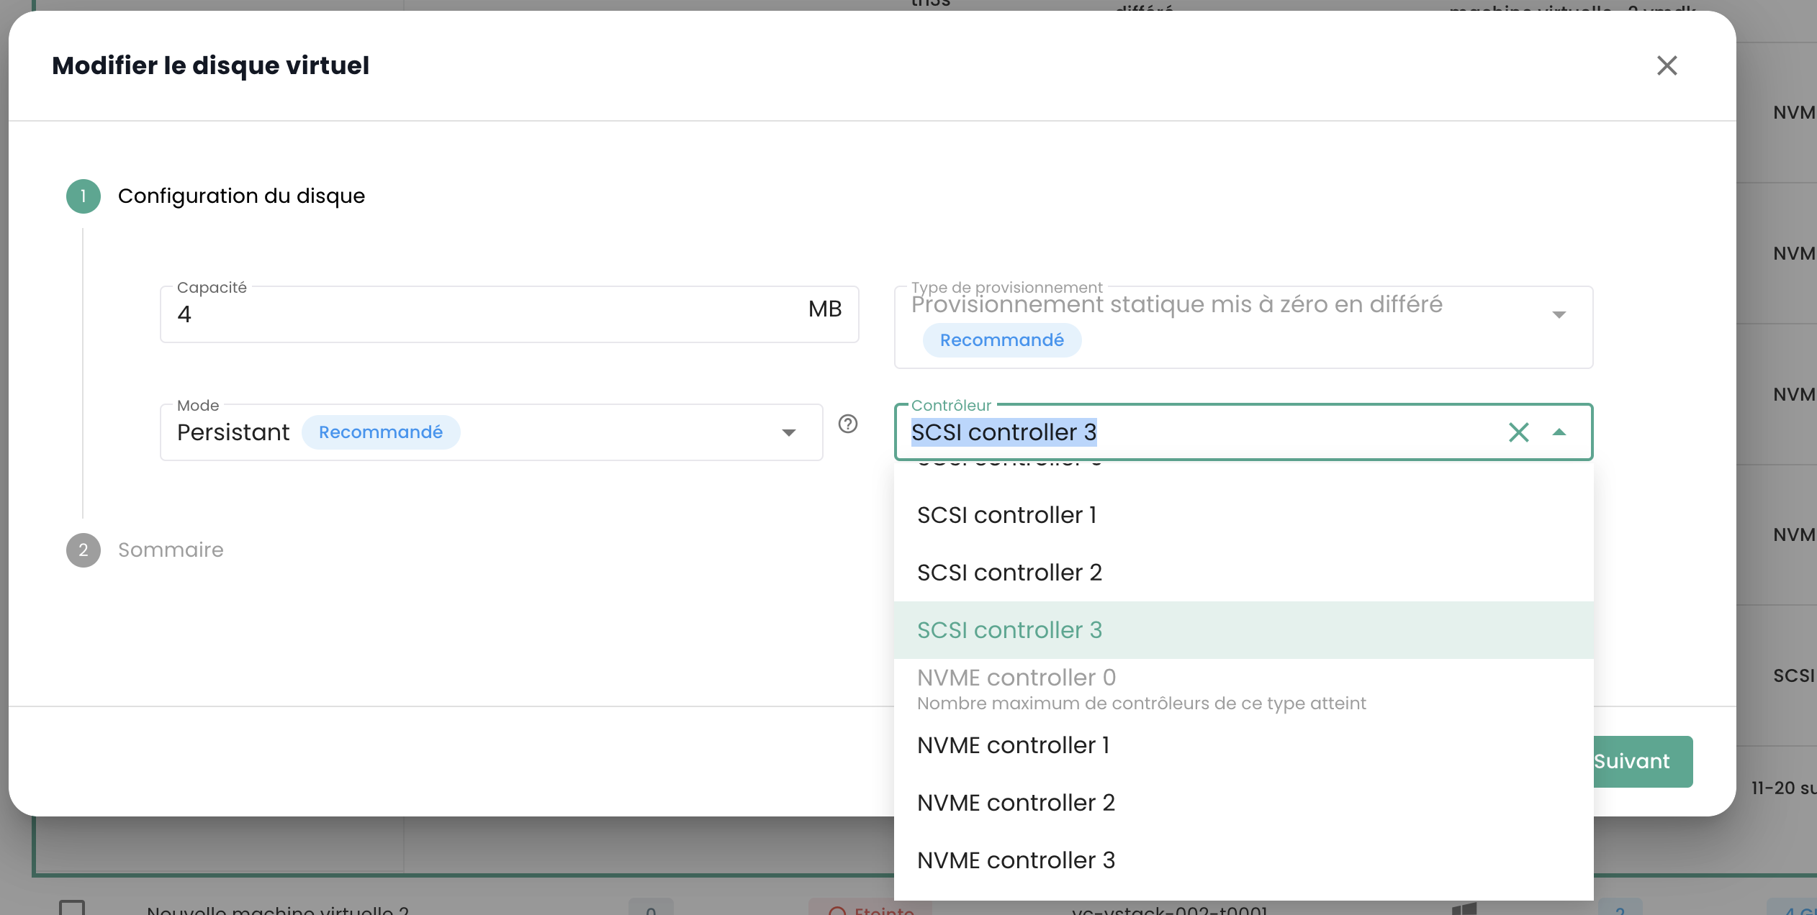Select NVME controller 3 option
Image resolution: width=1817 pixels, height=915 pixels.
1016,860
